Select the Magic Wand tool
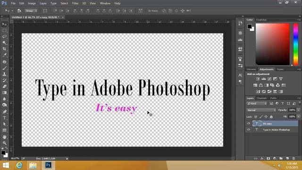Screen dimensions: 302x170 (x=4, y=42)
